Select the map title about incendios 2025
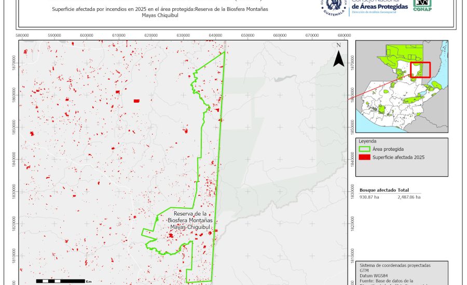Screen dimensions: 467x285 click(x=160, y=12)
